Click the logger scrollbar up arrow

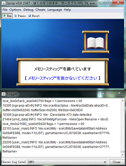(123, 100)
